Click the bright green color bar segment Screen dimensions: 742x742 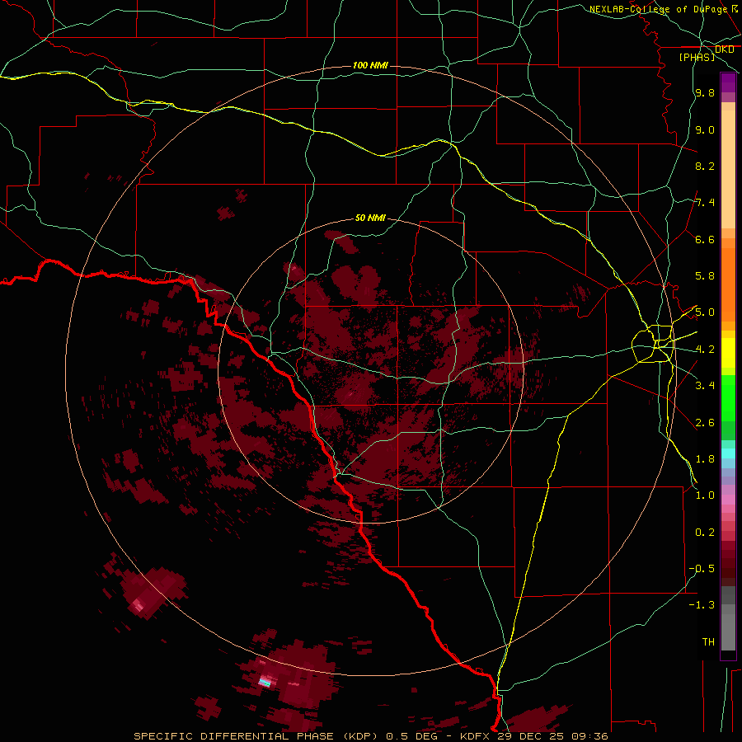click(728, 397)
